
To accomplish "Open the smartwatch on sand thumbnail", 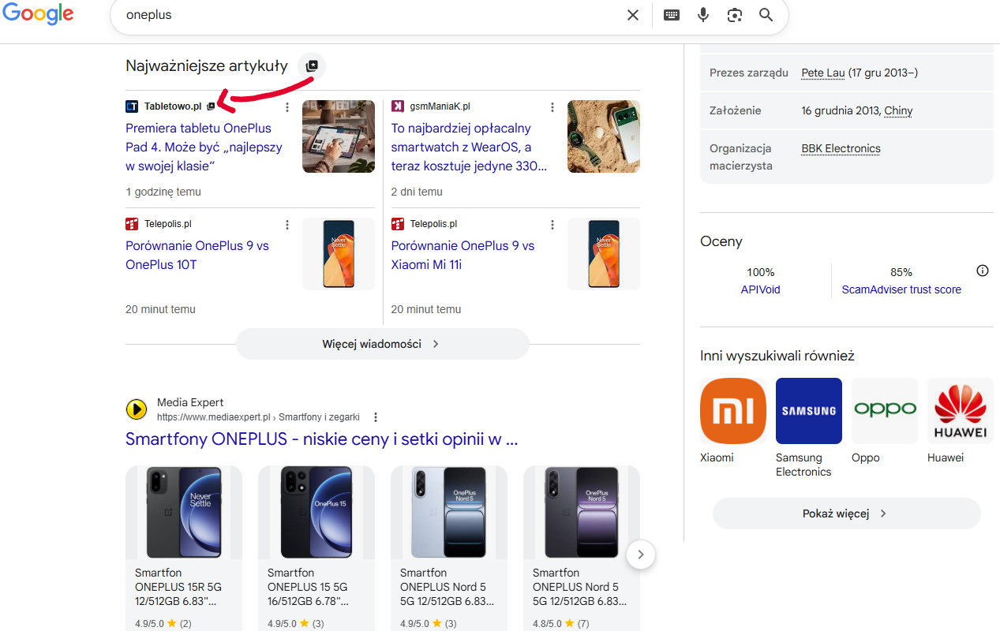I will 604,136.
